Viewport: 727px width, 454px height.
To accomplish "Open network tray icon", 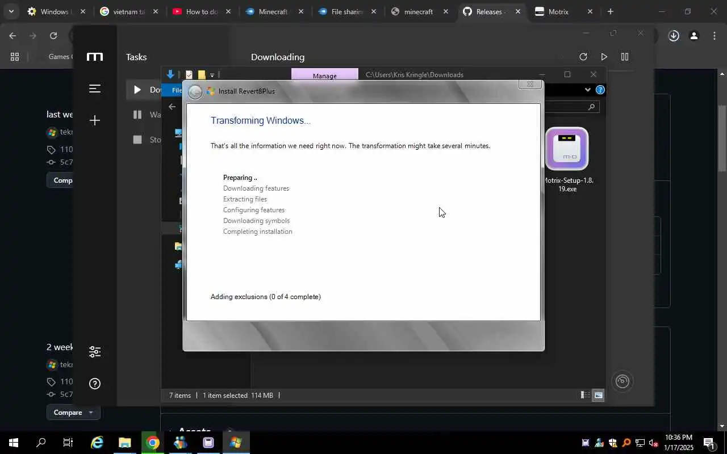I will click(640, 443).
